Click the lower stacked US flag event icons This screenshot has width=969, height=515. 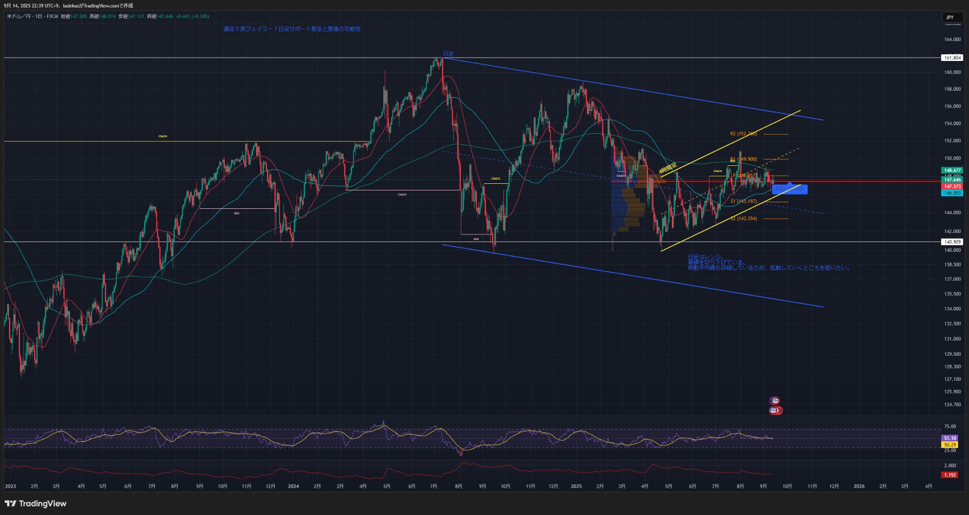[x=775, y=411]
